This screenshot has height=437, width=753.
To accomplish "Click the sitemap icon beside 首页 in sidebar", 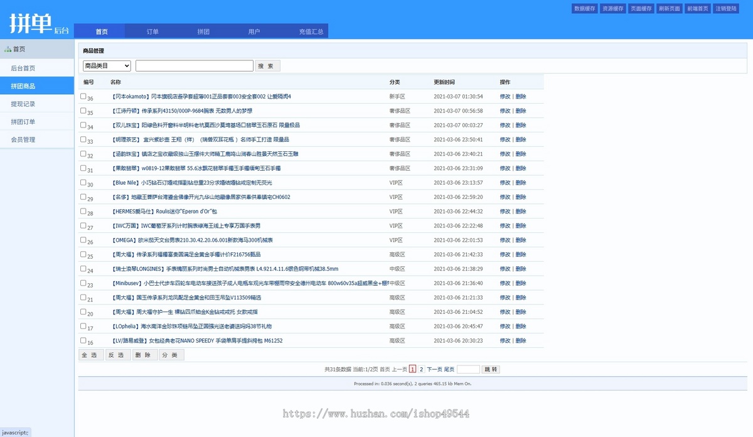I will (8, 49).
